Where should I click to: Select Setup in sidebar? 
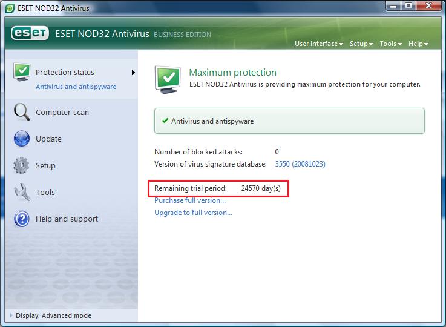[x=45, y=166]
